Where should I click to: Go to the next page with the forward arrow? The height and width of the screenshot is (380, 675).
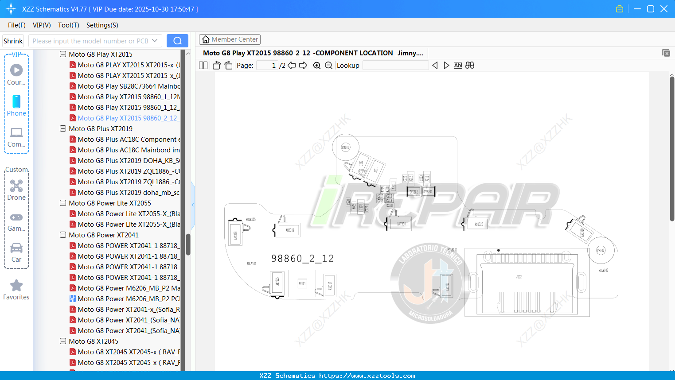click(x=304, y=65)
